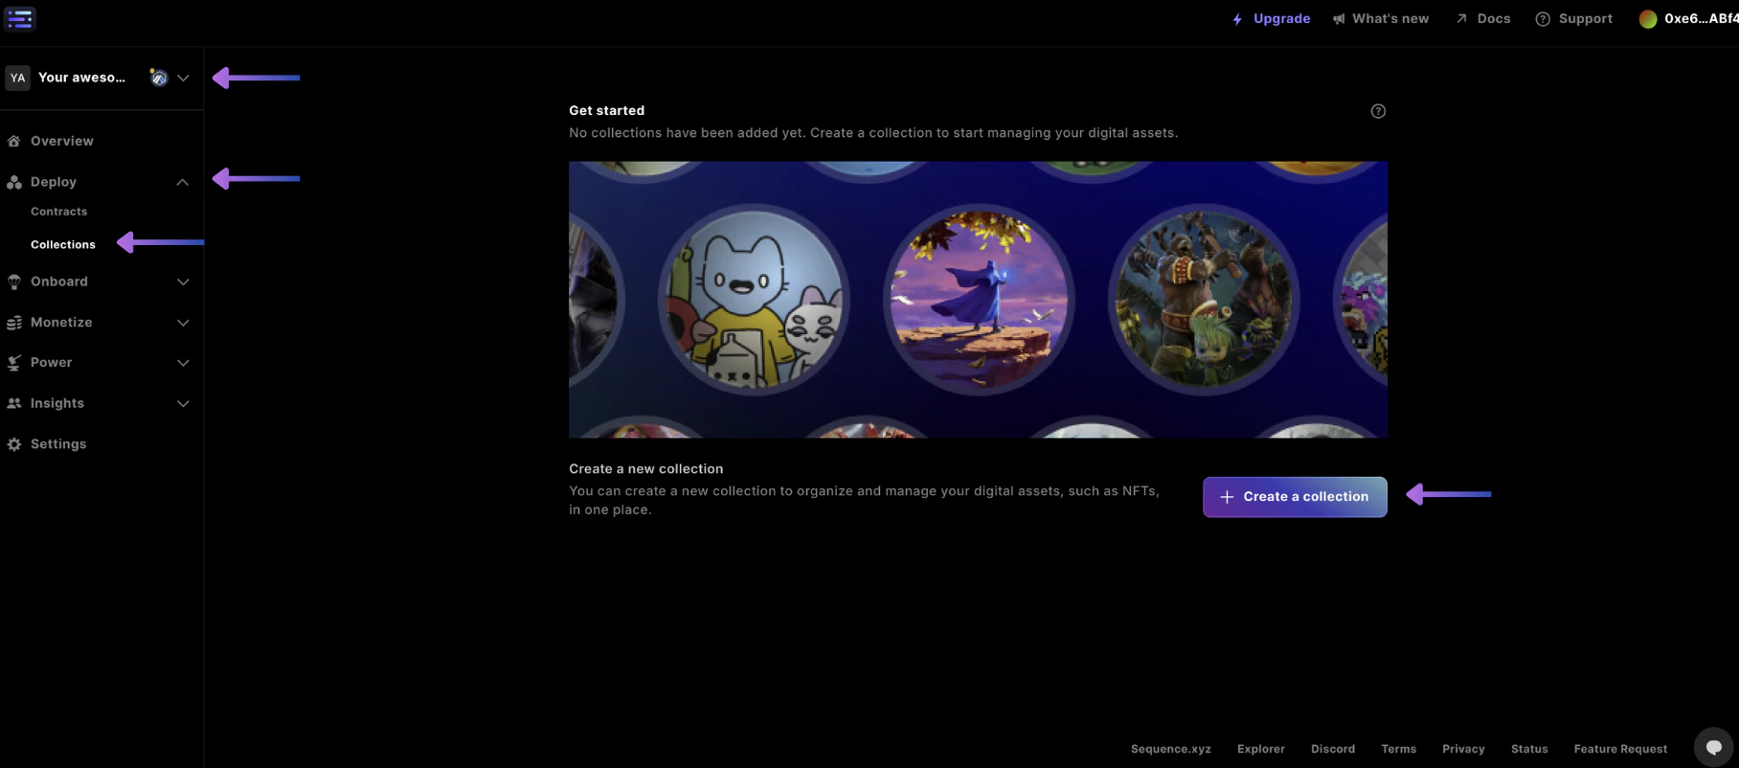Image resolution: width=1739 pixels, height=768 pixels.
Task: Click the Deploy cubes icon
Action: tap(14, 182)
